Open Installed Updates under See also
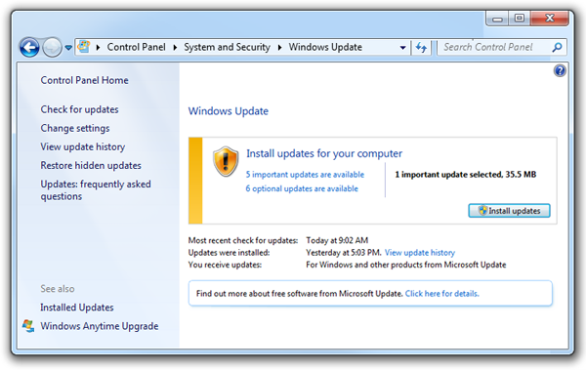 (77, 308)
